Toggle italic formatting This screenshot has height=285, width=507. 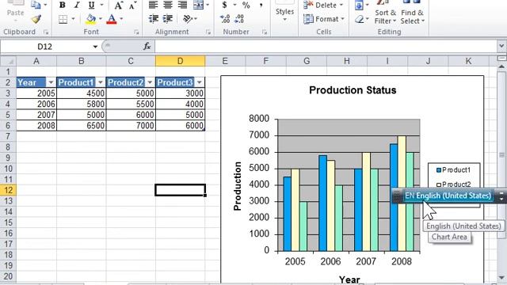[x=77, y=5]
